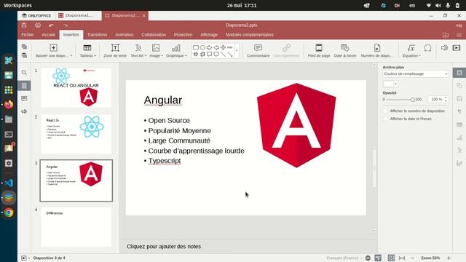Image resolution: width=466 pixels, height=262 pixels.
Task: Select slide 1 thumbnail REACT OU ANGULAR
Action: (x=76, y=87)
